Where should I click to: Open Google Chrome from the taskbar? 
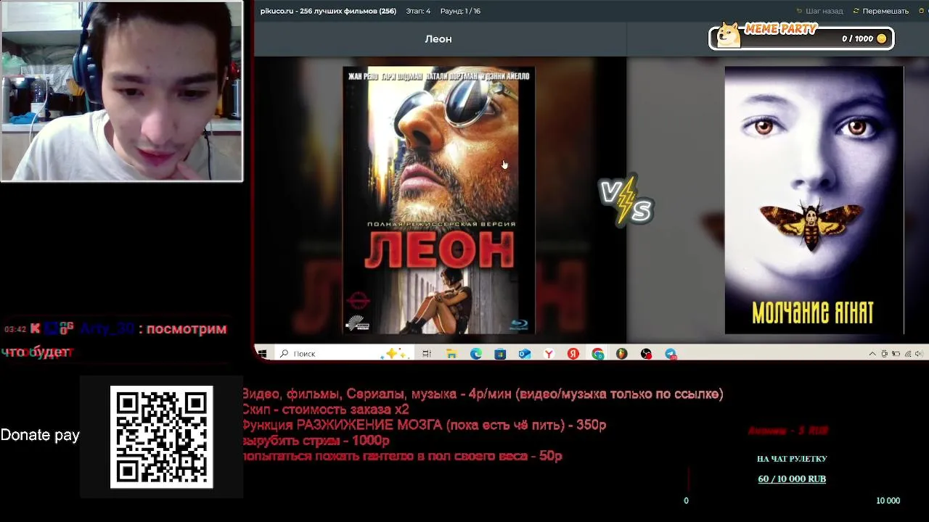coord(597,354)
